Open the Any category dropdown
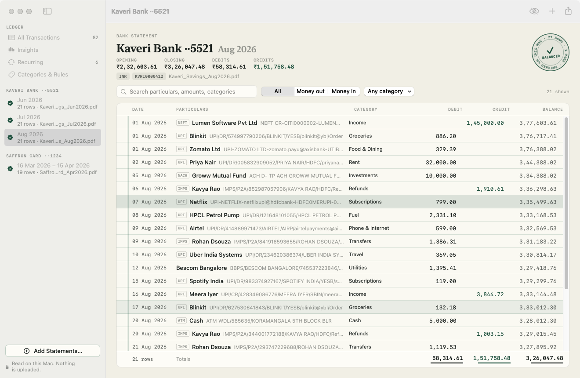This screenshot has height=378, width=580. 389,91
